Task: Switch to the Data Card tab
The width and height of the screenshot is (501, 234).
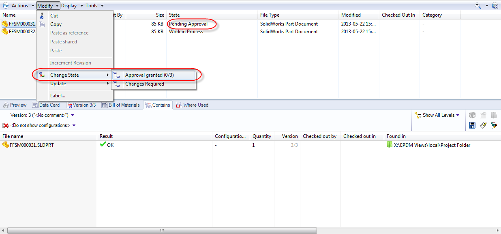Action: (x=46, y=105)
